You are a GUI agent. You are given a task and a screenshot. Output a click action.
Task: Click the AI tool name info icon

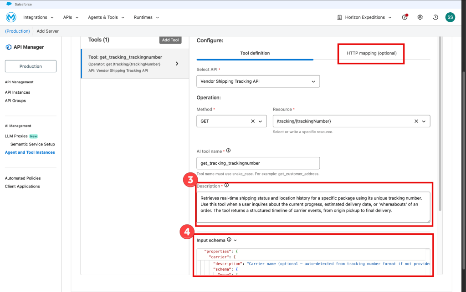tap(228, 151)
